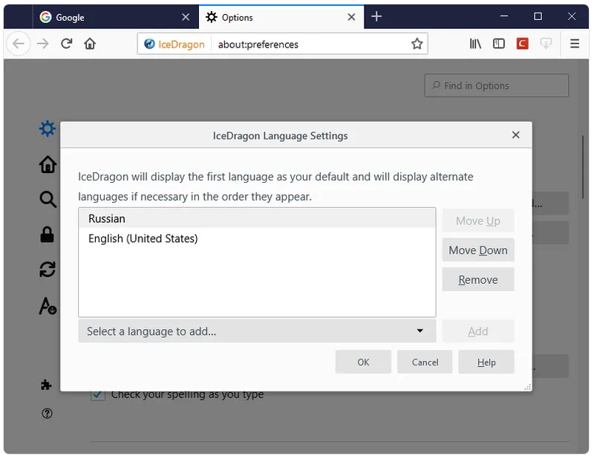This screenshot has height=459, width=594.
Task: Click the preferences page vertical scrollbar
Action: click(584, 167)
